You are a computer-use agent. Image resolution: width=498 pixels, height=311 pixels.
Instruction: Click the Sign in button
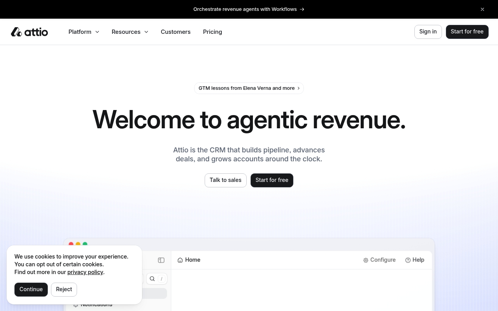point(428,32)
